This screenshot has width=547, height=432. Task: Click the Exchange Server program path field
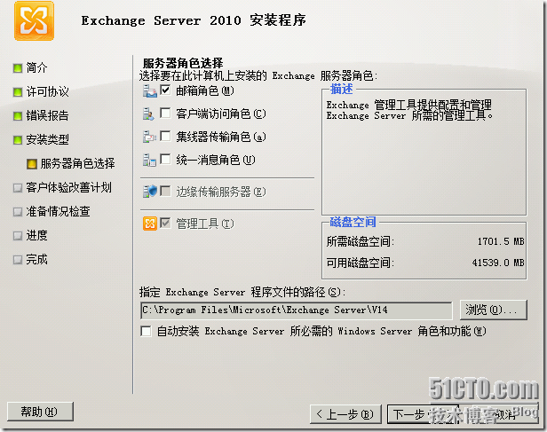tap(297, 310)
